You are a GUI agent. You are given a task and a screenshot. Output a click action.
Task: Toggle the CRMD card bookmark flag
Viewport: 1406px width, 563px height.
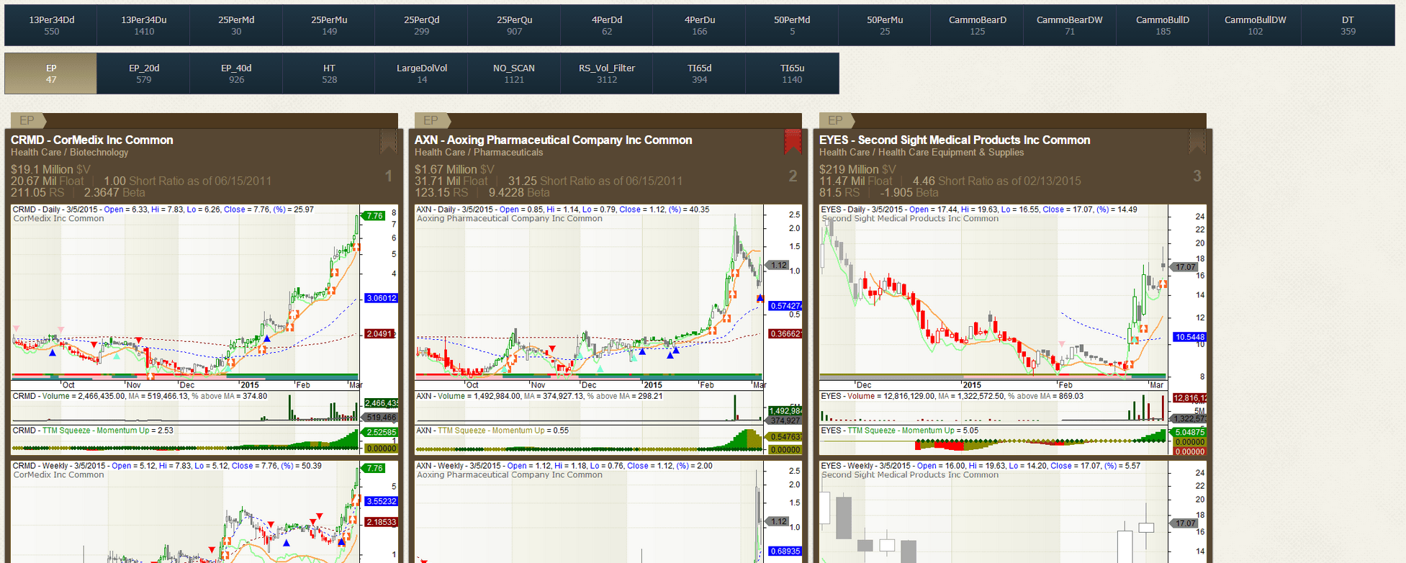389,142
